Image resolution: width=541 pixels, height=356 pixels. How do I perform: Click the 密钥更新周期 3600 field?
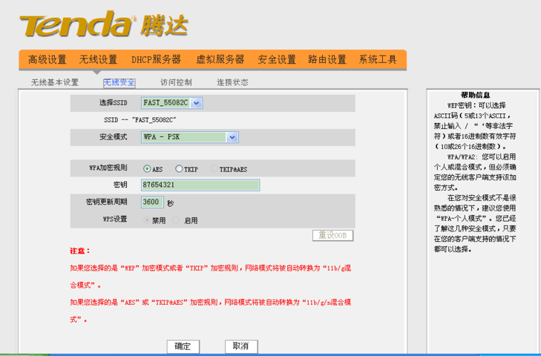coord(152,202)
